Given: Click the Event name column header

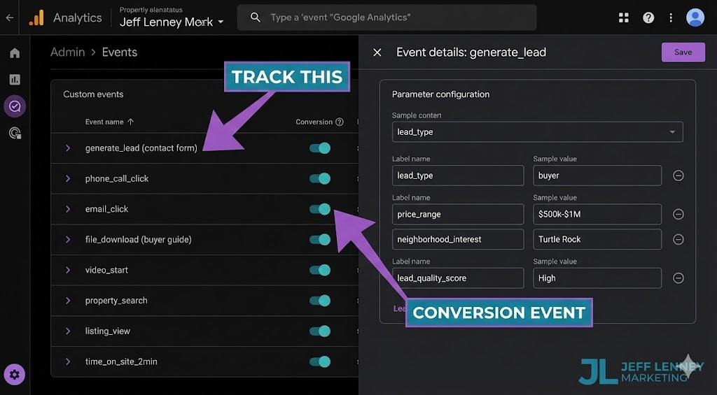Looking at the screenshot, I should 104,122.
